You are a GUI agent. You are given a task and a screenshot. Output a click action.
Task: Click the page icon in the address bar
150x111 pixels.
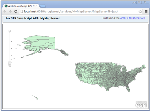(22, 12)
